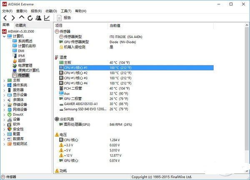Select 计算机名称 in the tree
Screen dimensions: 250x180
coord(24,46)
